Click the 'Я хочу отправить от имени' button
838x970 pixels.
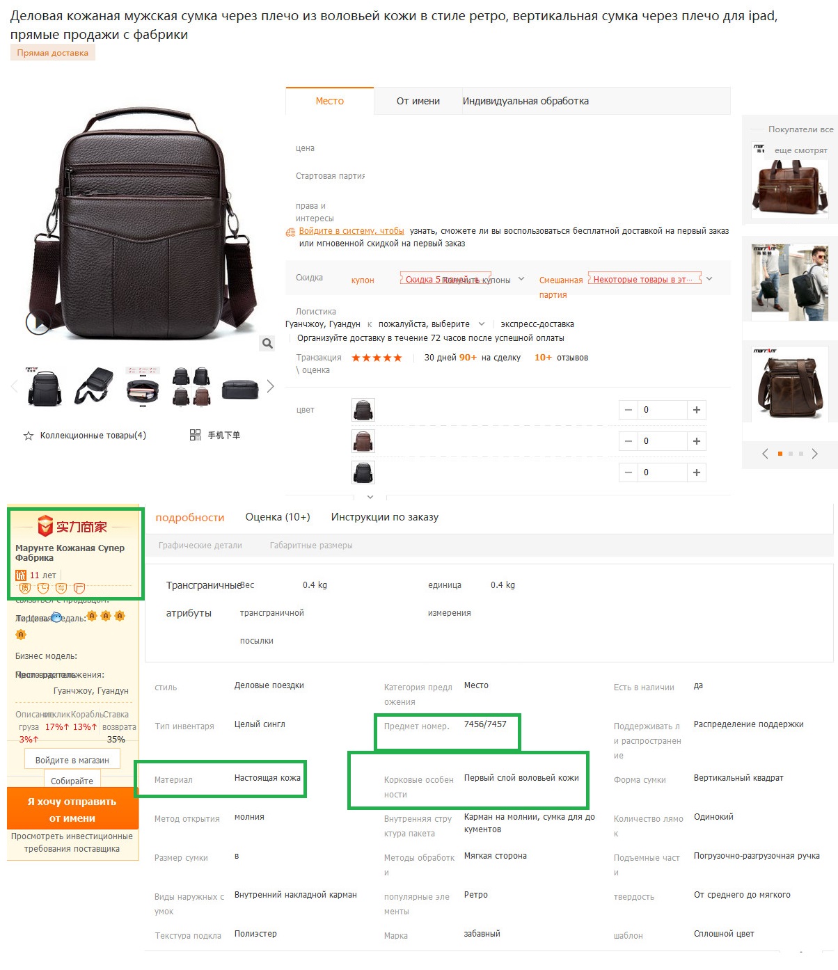click(72, 809)
